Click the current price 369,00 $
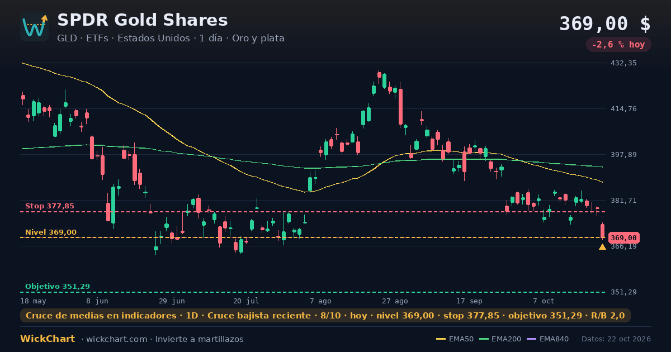The height and width of the screenshot is (352, 671). pyautogui.click(x=605, y=23)
